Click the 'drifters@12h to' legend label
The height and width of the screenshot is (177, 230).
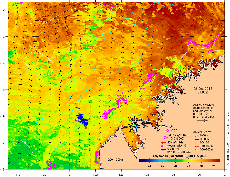click(x=179, y=136)
